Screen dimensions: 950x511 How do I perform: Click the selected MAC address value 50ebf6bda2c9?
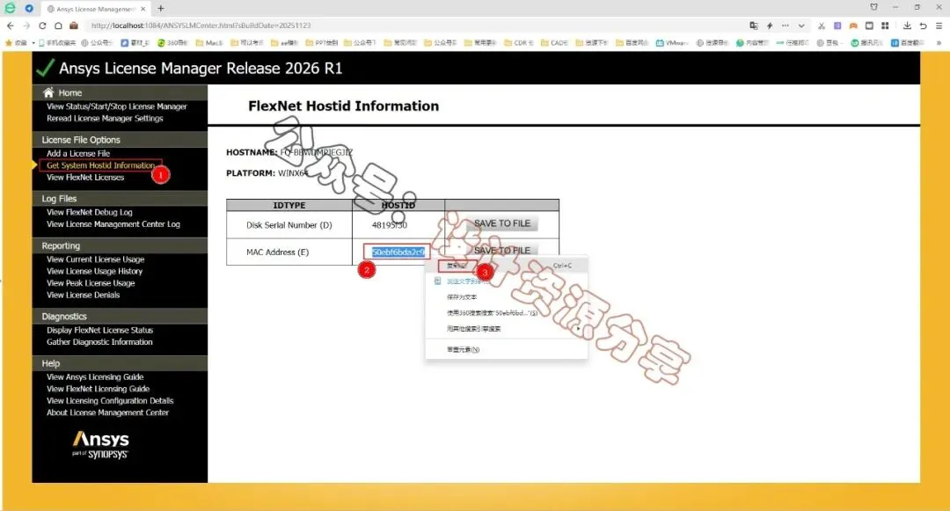click(398, 252)
